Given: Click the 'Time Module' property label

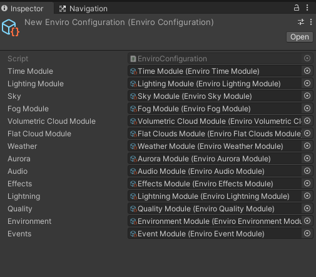Looking at the screenshot, I should pyautogui.click(x=30, y=71).
